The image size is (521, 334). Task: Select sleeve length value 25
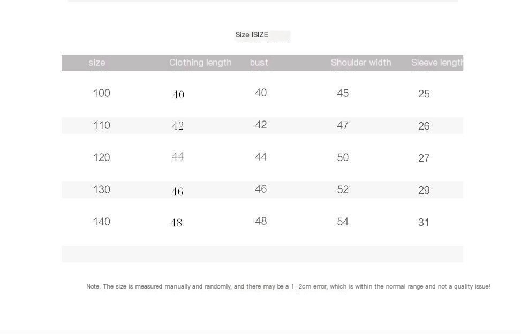(x=424, y=94)
